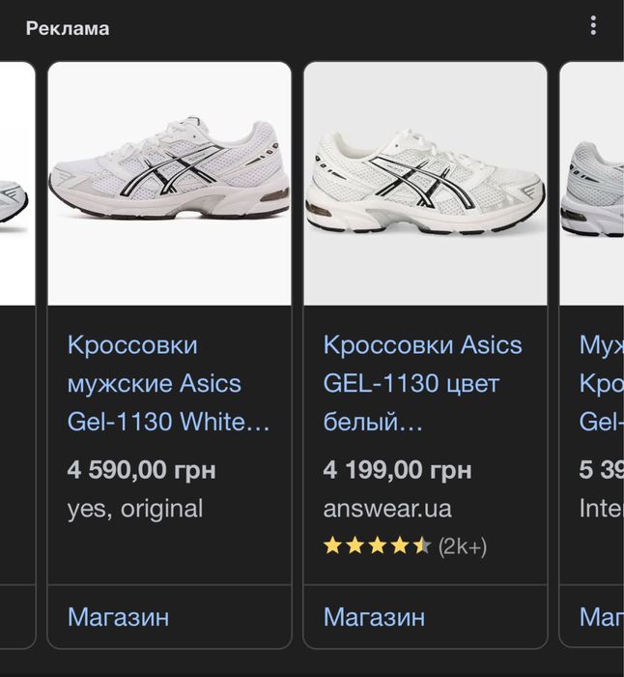Open the partially visible right product title

(601, 384)
